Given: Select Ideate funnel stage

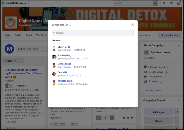Looking at the screenshot, I should pos(158,121).
